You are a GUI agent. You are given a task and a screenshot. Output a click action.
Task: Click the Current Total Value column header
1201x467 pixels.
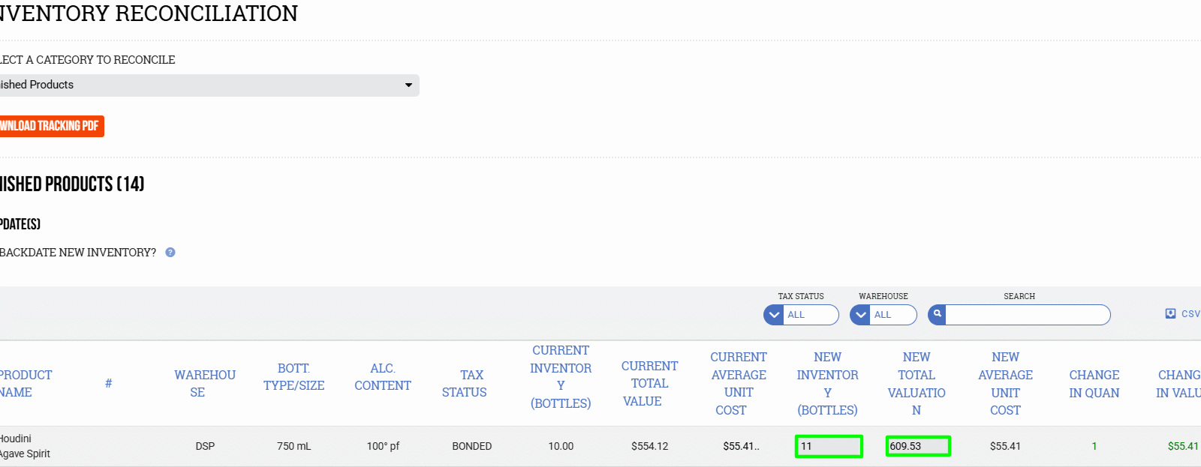[649, 384]
